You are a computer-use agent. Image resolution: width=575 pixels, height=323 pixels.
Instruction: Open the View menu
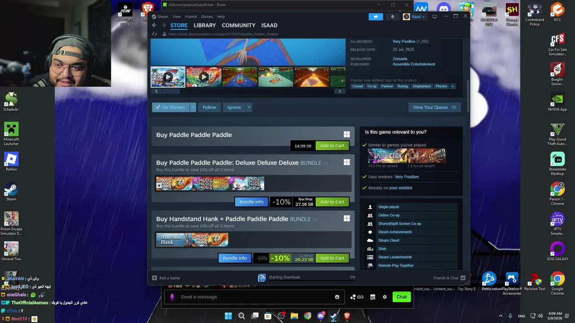click(177, 17)
